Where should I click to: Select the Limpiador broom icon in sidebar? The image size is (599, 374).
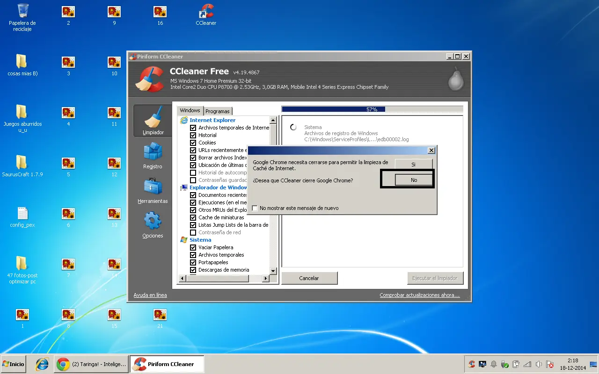153,117
